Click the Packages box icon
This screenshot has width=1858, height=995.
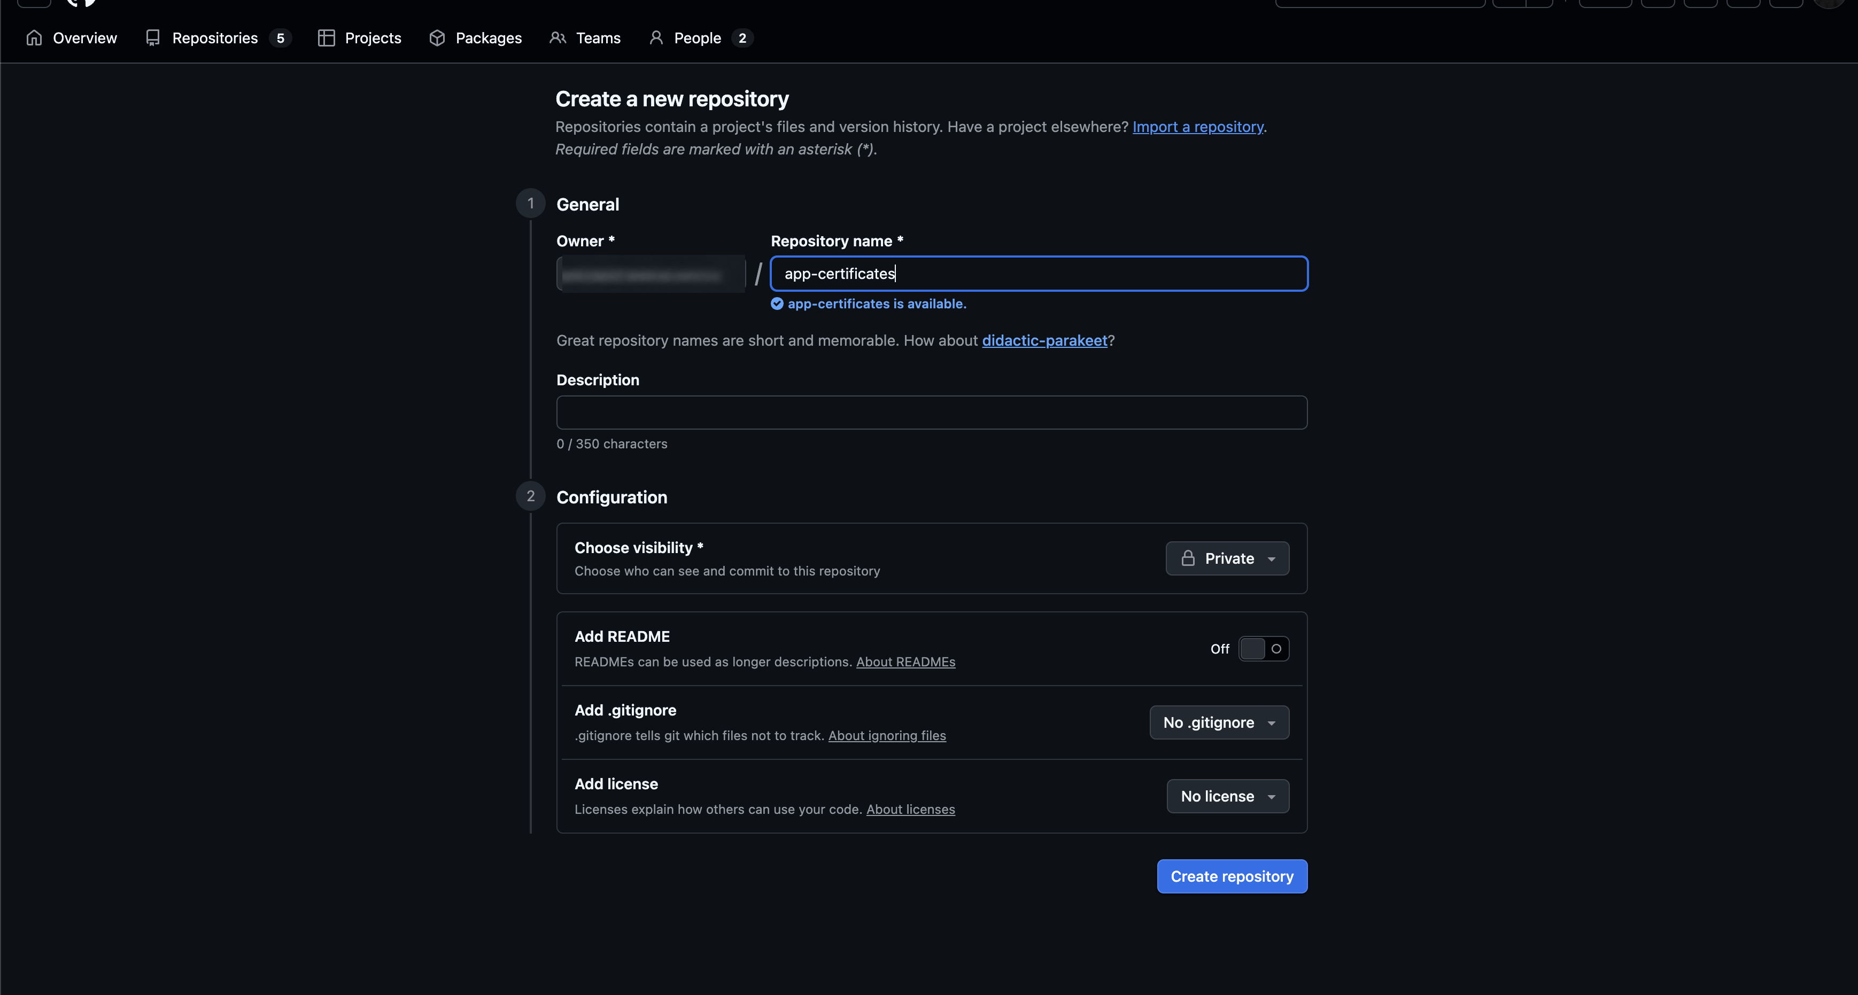tap(437, 38)
